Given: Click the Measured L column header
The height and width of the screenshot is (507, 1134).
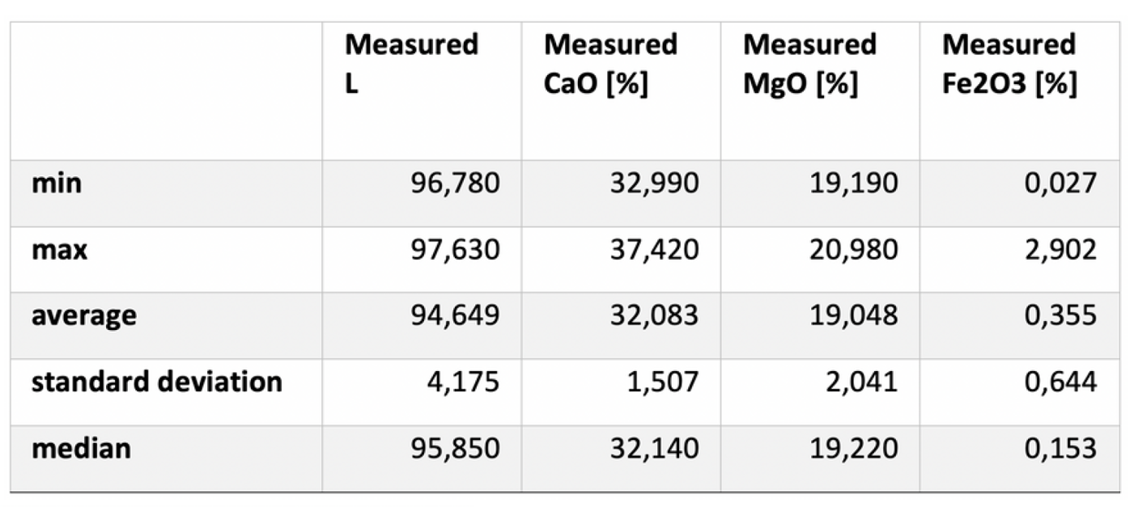Looking at the screenshot, I should click(x=411, y=63).
